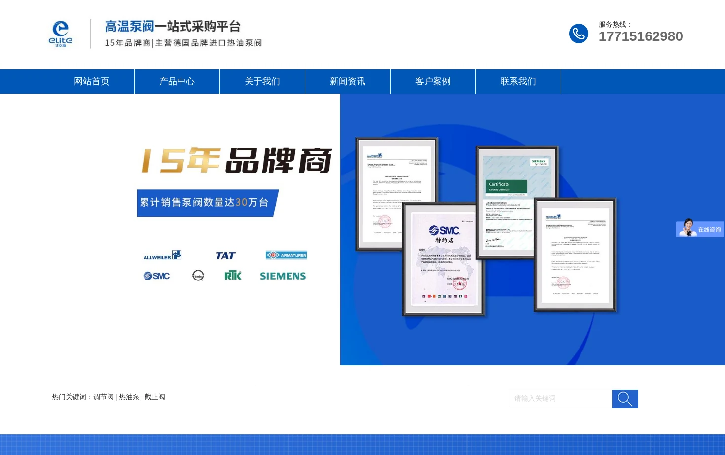Image resolution: width=725 pixels, height=455 pixels.
Task: Click 高温泵阀一站式采购平台 heading text
Action: pos(173,26)
